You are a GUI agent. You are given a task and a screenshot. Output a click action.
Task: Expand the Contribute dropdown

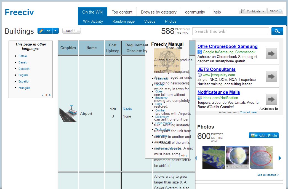coord(252,11)
